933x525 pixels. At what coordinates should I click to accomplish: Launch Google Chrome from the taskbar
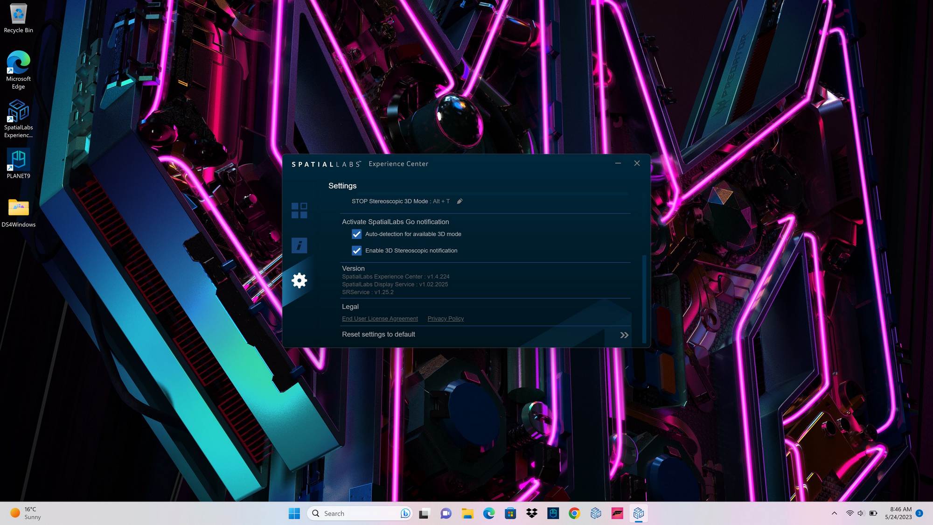coord(574,513)
